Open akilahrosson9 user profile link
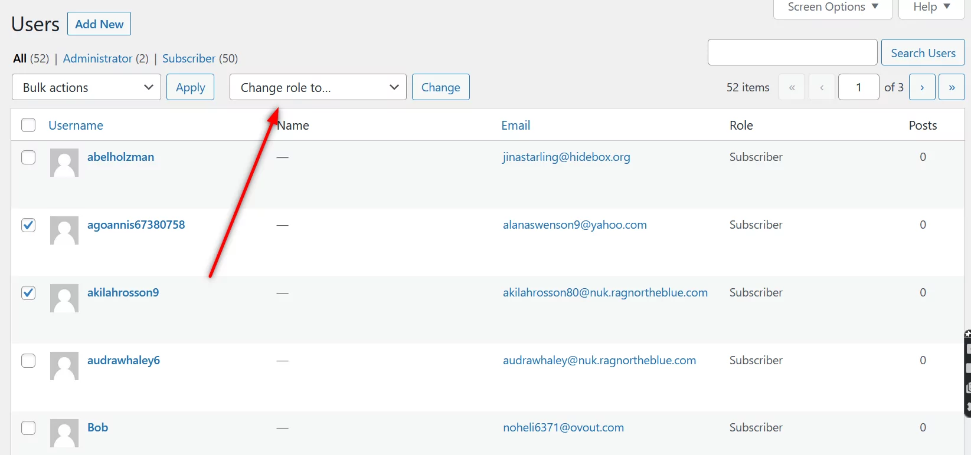Screen dimensions: 971x455 click(x=123, y=292)
